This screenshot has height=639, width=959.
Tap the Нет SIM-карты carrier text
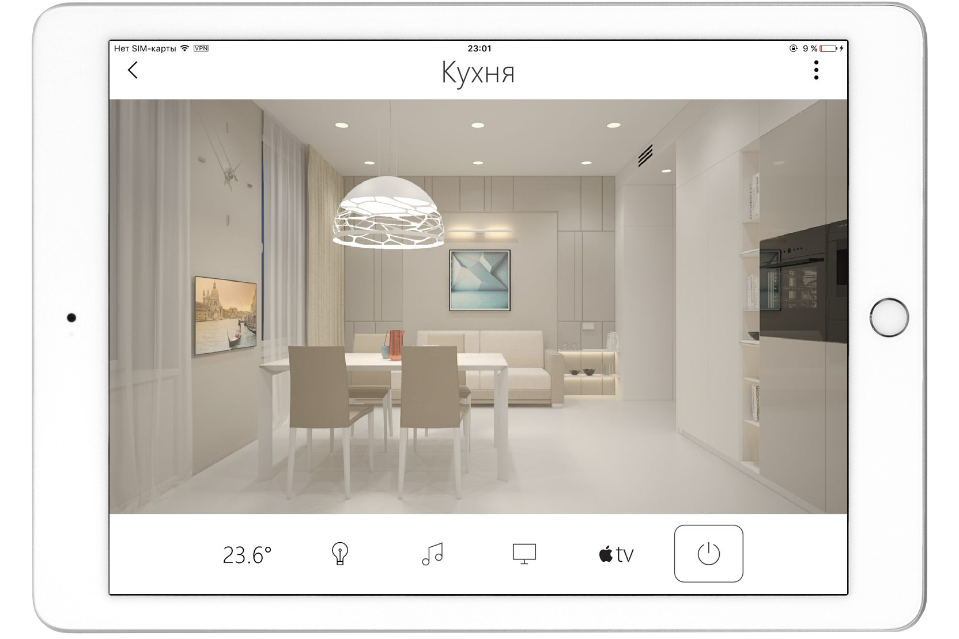pos(145,48)
